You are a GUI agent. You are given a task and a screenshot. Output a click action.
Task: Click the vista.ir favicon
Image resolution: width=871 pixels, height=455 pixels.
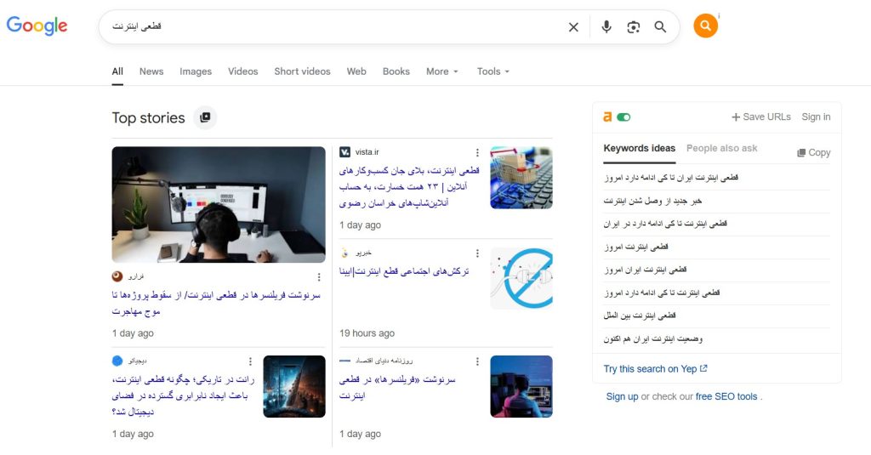point(345,151)
